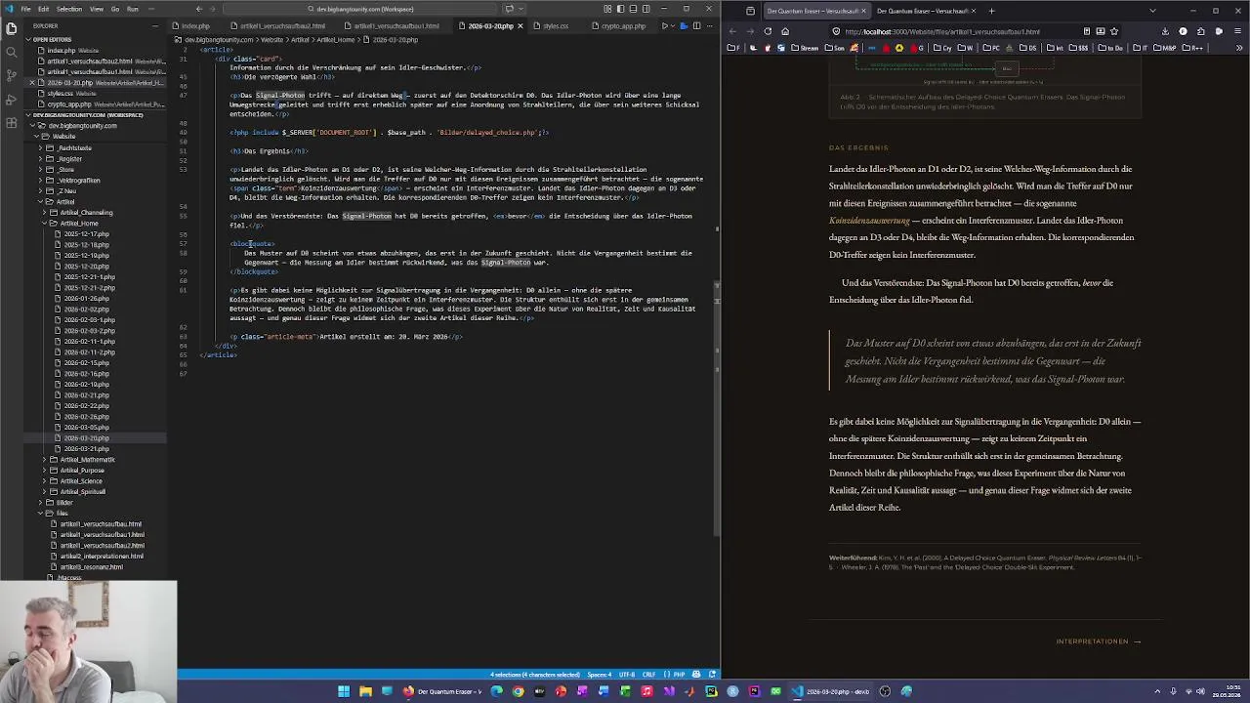Viewport: 1250px width, 703px height.
Task: List all Firefox tabs with the chevron
Action: (1152, 11)
